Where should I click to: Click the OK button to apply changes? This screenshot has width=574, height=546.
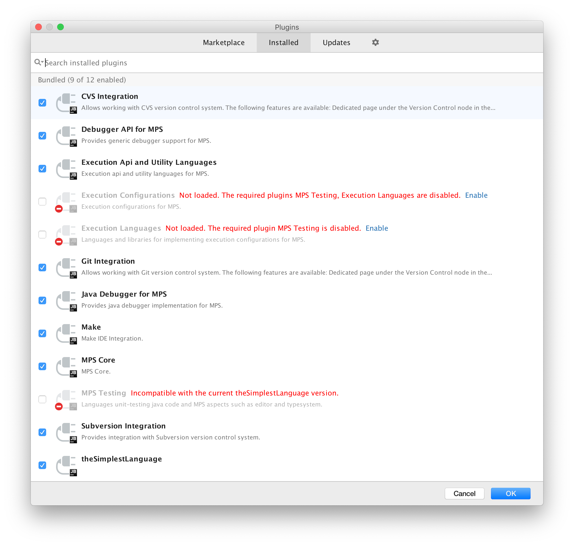point(510,494)
